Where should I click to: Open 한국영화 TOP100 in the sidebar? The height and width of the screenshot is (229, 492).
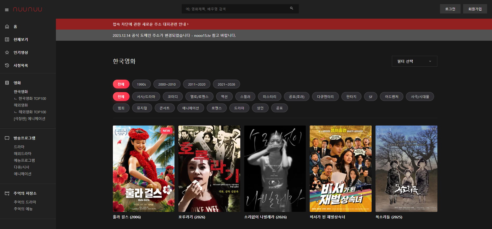tap(32, 99)
